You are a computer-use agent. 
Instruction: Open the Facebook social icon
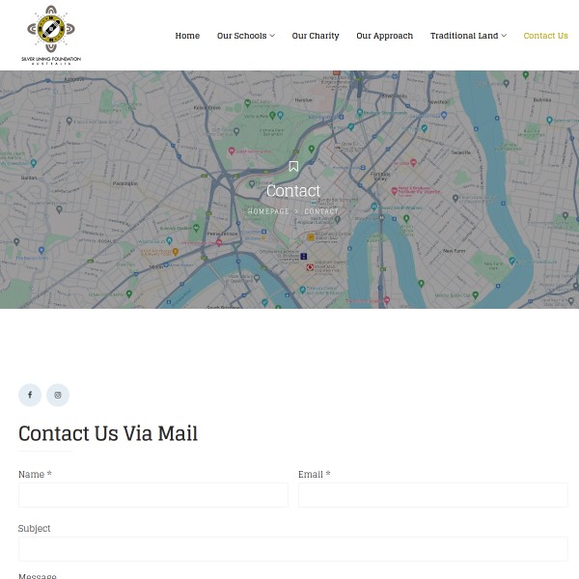click(x=30, y=395)
